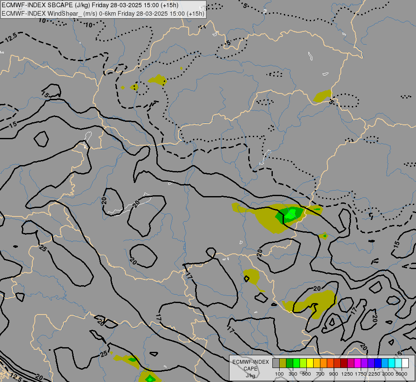Click the golden amber legend swatch

(x=317, y=363)
